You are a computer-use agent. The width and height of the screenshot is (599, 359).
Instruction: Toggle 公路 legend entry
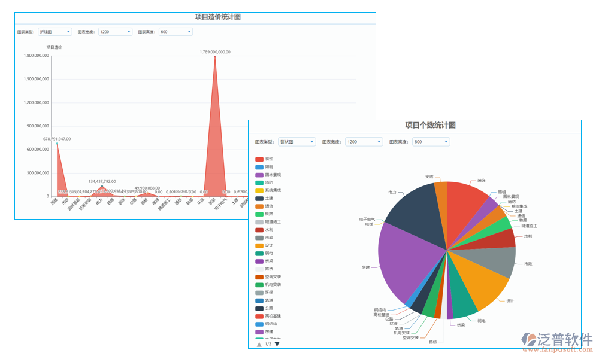pos(264,308)
